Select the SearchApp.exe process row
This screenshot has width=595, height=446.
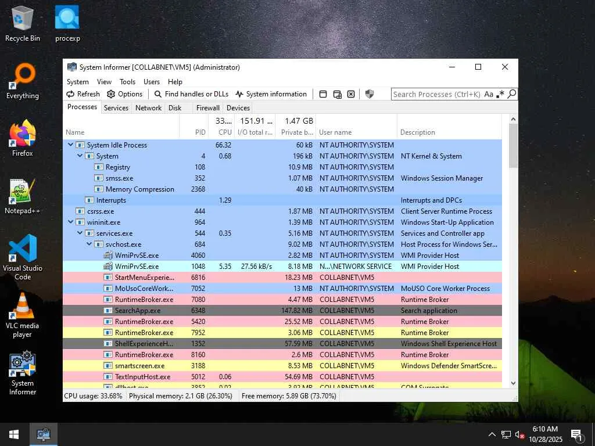point(282,310)
